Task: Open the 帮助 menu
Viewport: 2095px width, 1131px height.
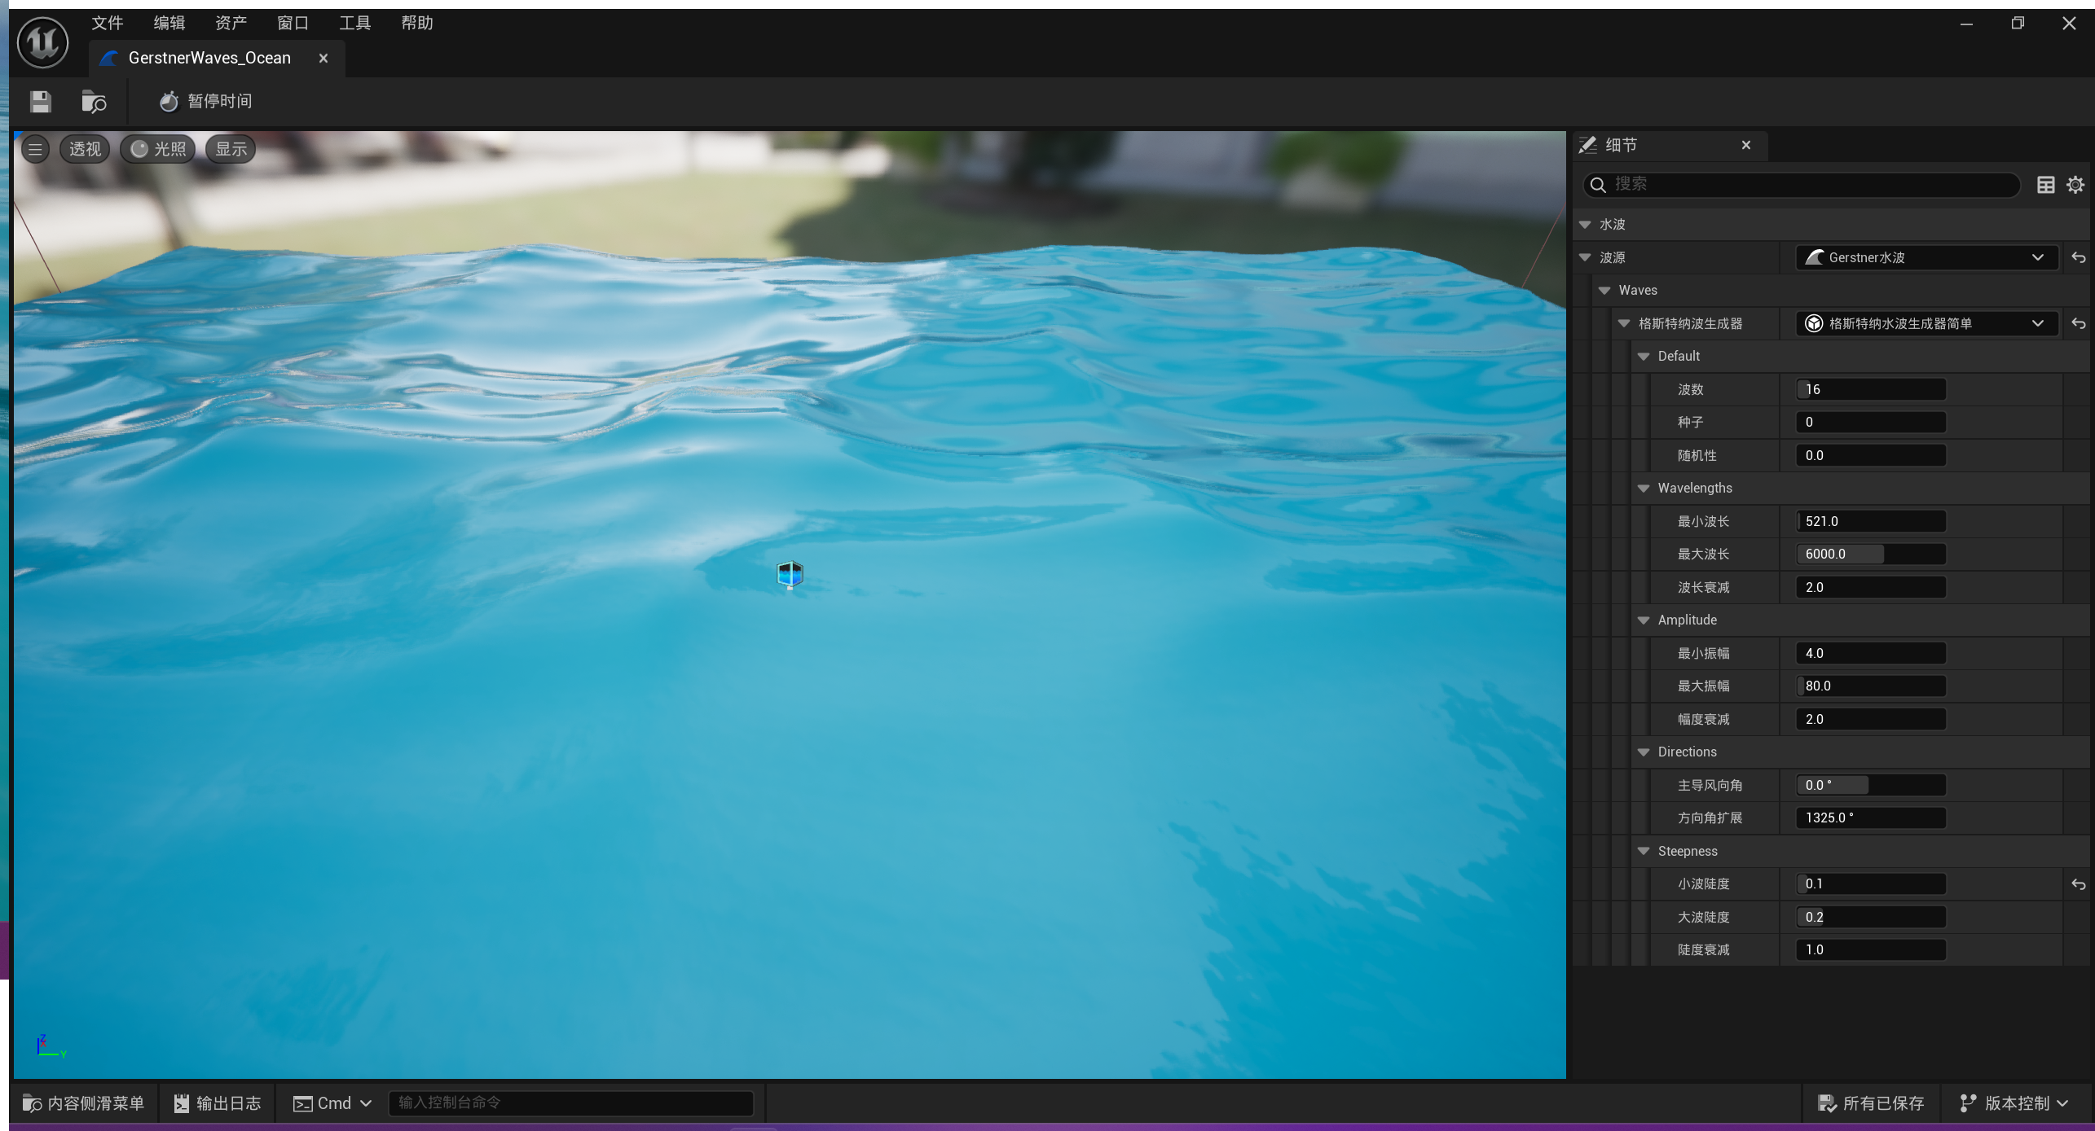Action: tap(417, 23)
